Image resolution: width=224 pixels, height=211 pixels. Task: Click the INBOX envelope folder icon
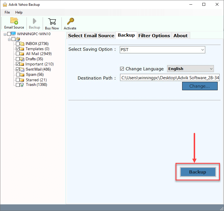pos(22,44)
